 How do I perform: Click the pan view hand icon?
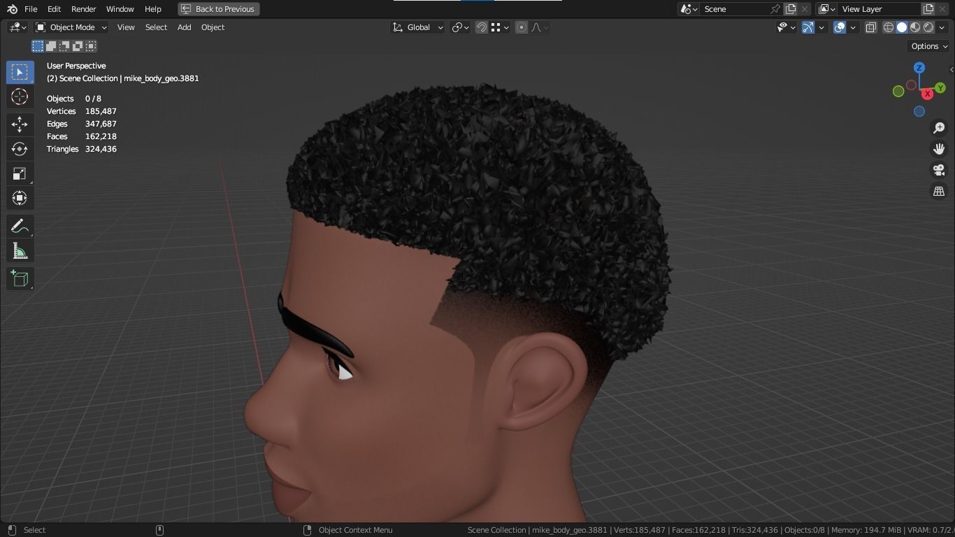coord(939,149)
